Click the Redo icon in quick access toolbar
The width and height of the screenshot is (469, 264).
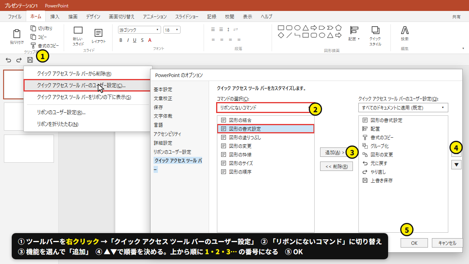pyautogui.click(x=19, y=60)
